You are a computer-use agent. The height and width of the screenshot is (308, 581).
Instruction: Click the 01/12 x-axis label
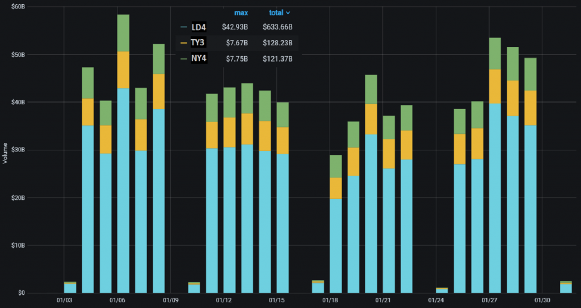point(224,299)
